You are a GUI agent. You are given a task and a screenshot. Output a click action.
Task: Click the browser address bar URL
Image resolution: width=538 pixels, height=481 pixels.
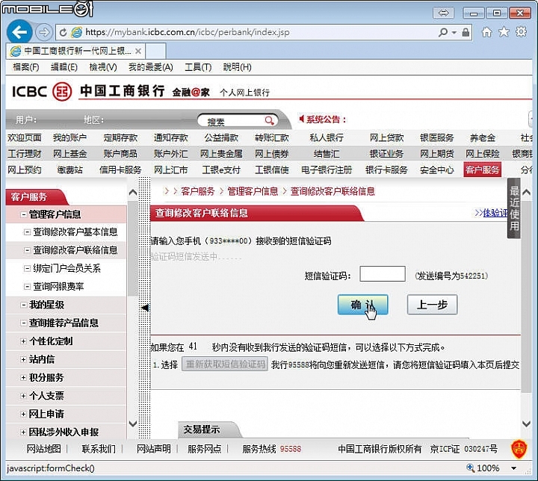pos(188,33)
